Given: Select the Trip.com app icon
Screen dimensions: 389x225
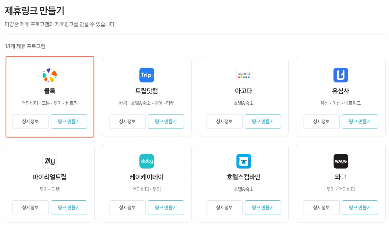Looking at the screenshot, I should pyautogui.click(x=147, y=75).
